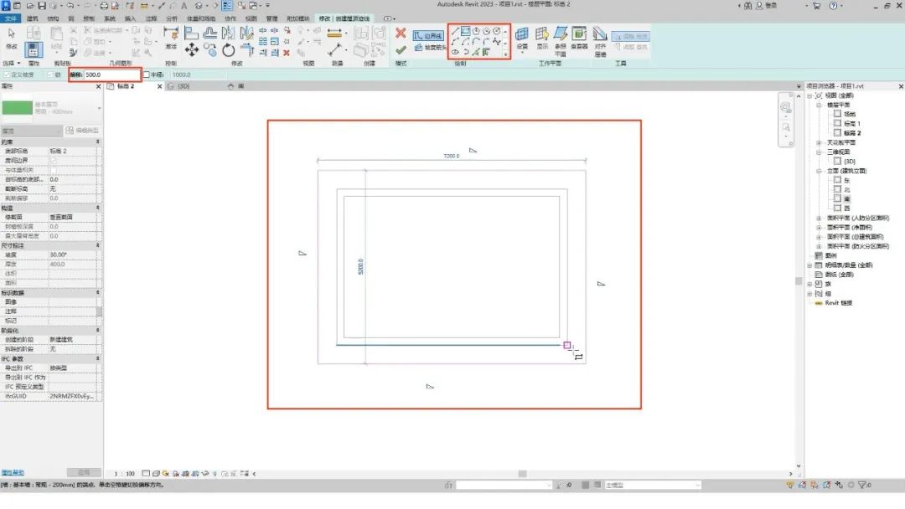
Task: Select the Move tool in Modify panel
Action: 192,50
